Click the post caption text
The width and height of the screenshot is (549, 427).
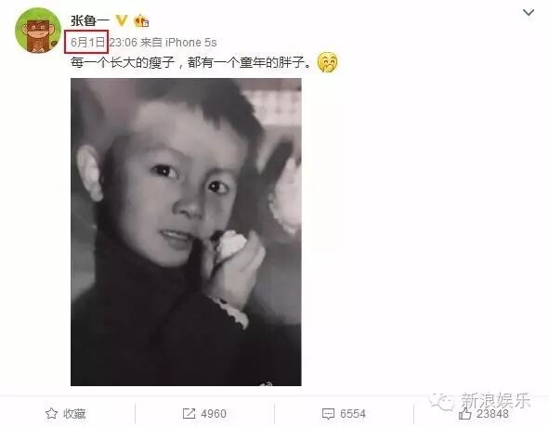click(190, 62)
